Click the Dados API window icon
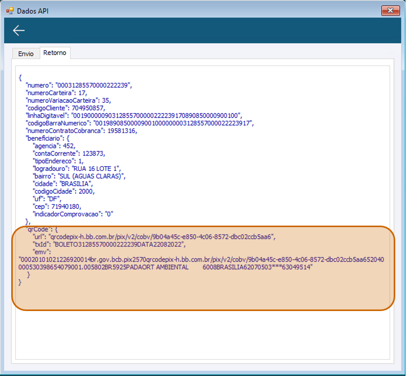Image resolution: width=406 pixels, height=376 pixels. 10,11
